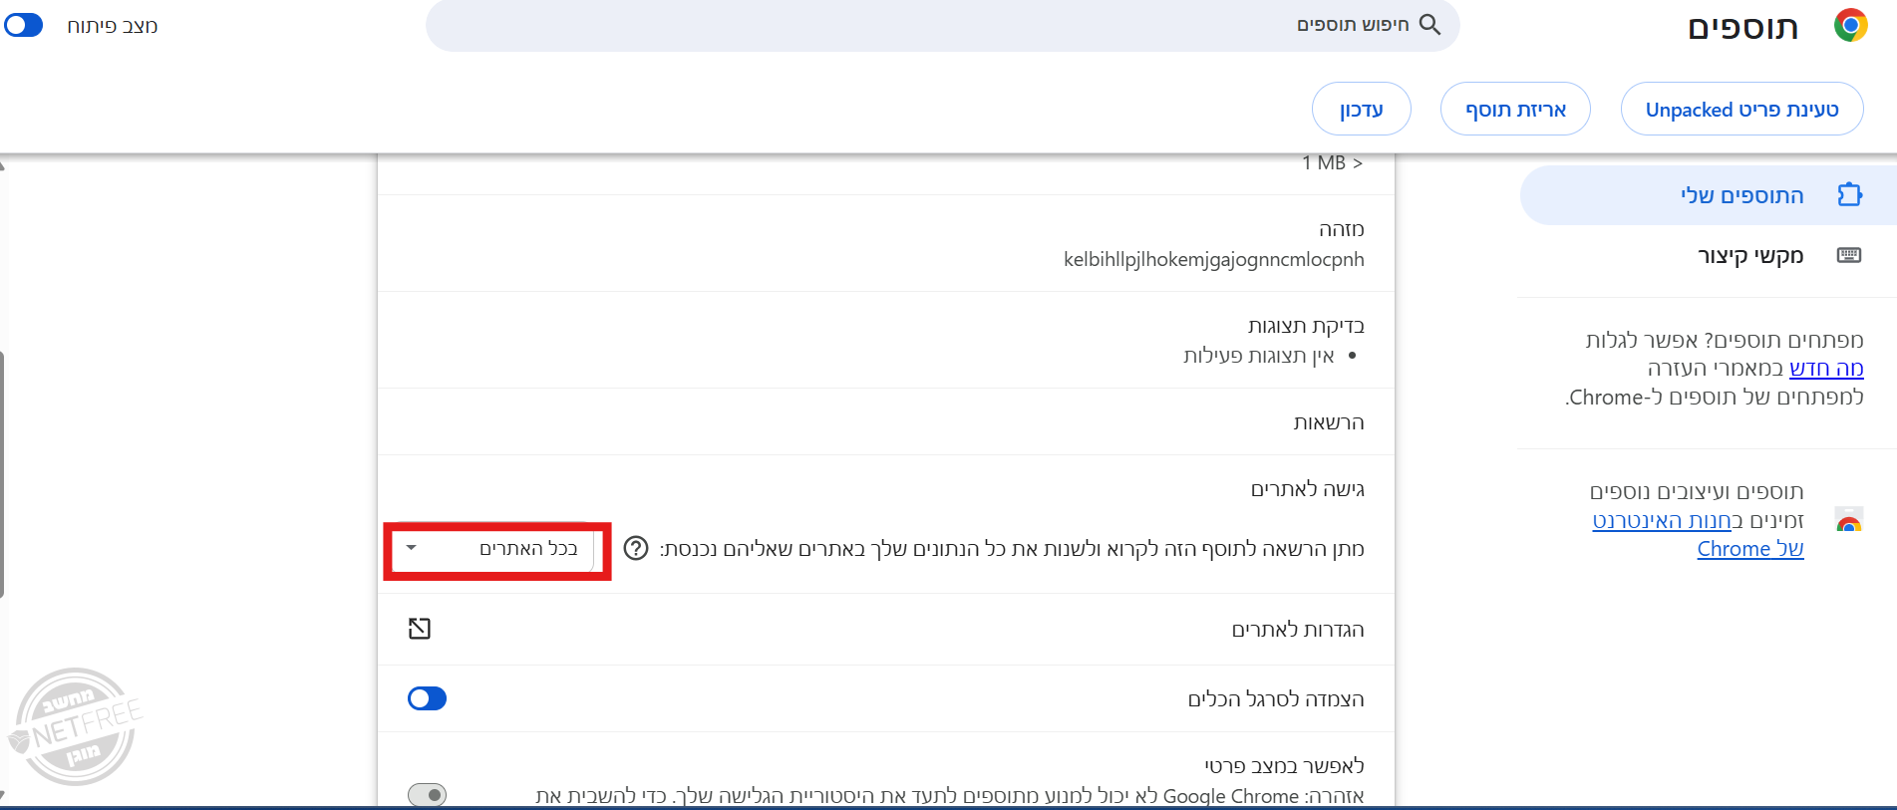Select התוספים שלי sidebar item

pyautogui.click(x=1740, y=195)
